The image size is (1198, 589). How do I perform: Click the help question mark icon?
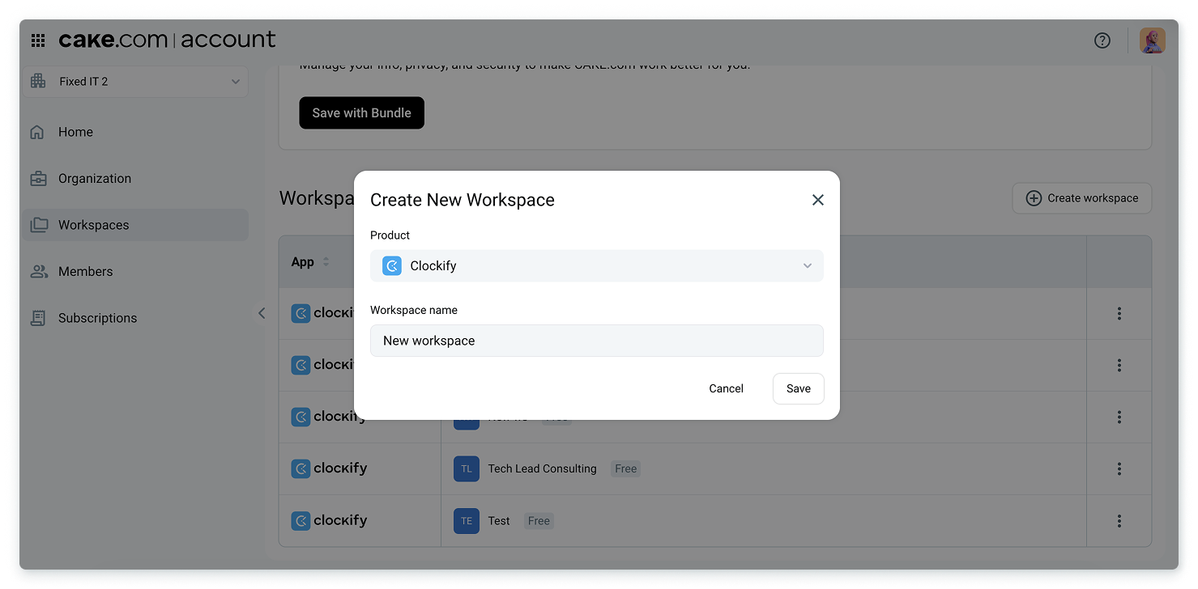pyautogui.click(x=1102, y=40)
